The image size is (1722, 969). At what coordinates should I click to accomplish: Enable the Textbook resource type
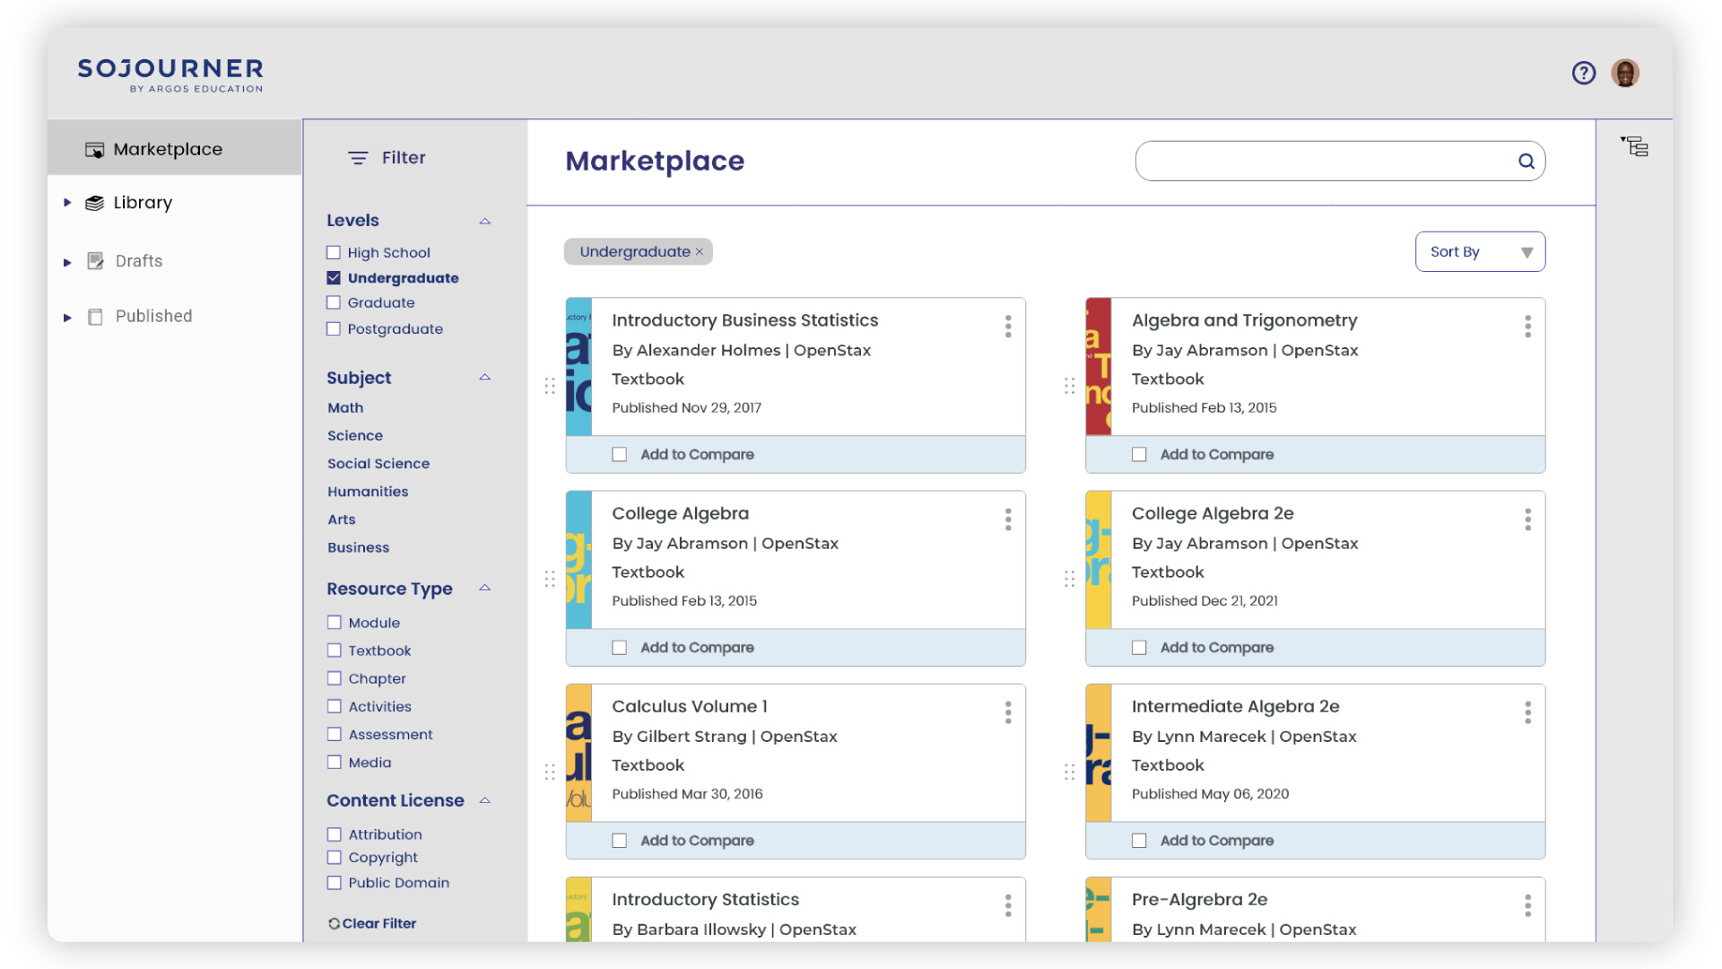tap(335, 650)
